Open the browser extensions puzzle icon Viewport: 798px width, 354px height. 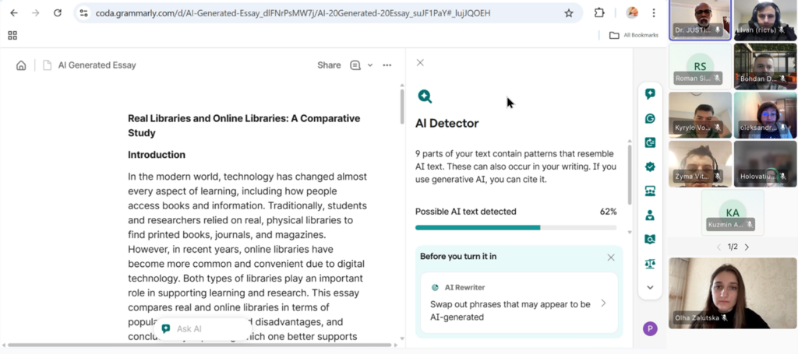pos(599,13)
